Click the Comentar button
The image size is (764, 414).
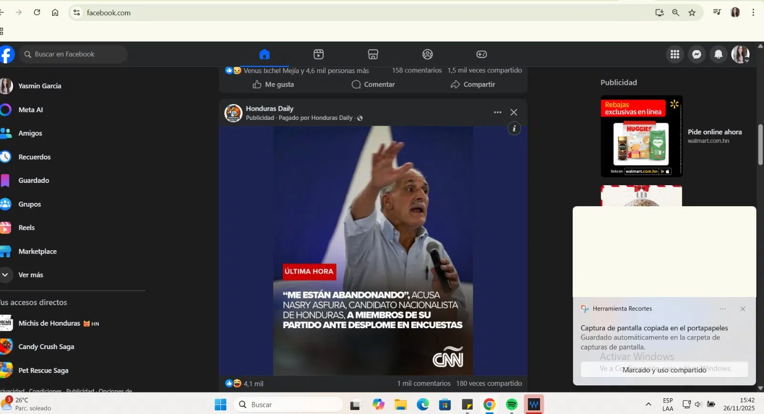373,85
